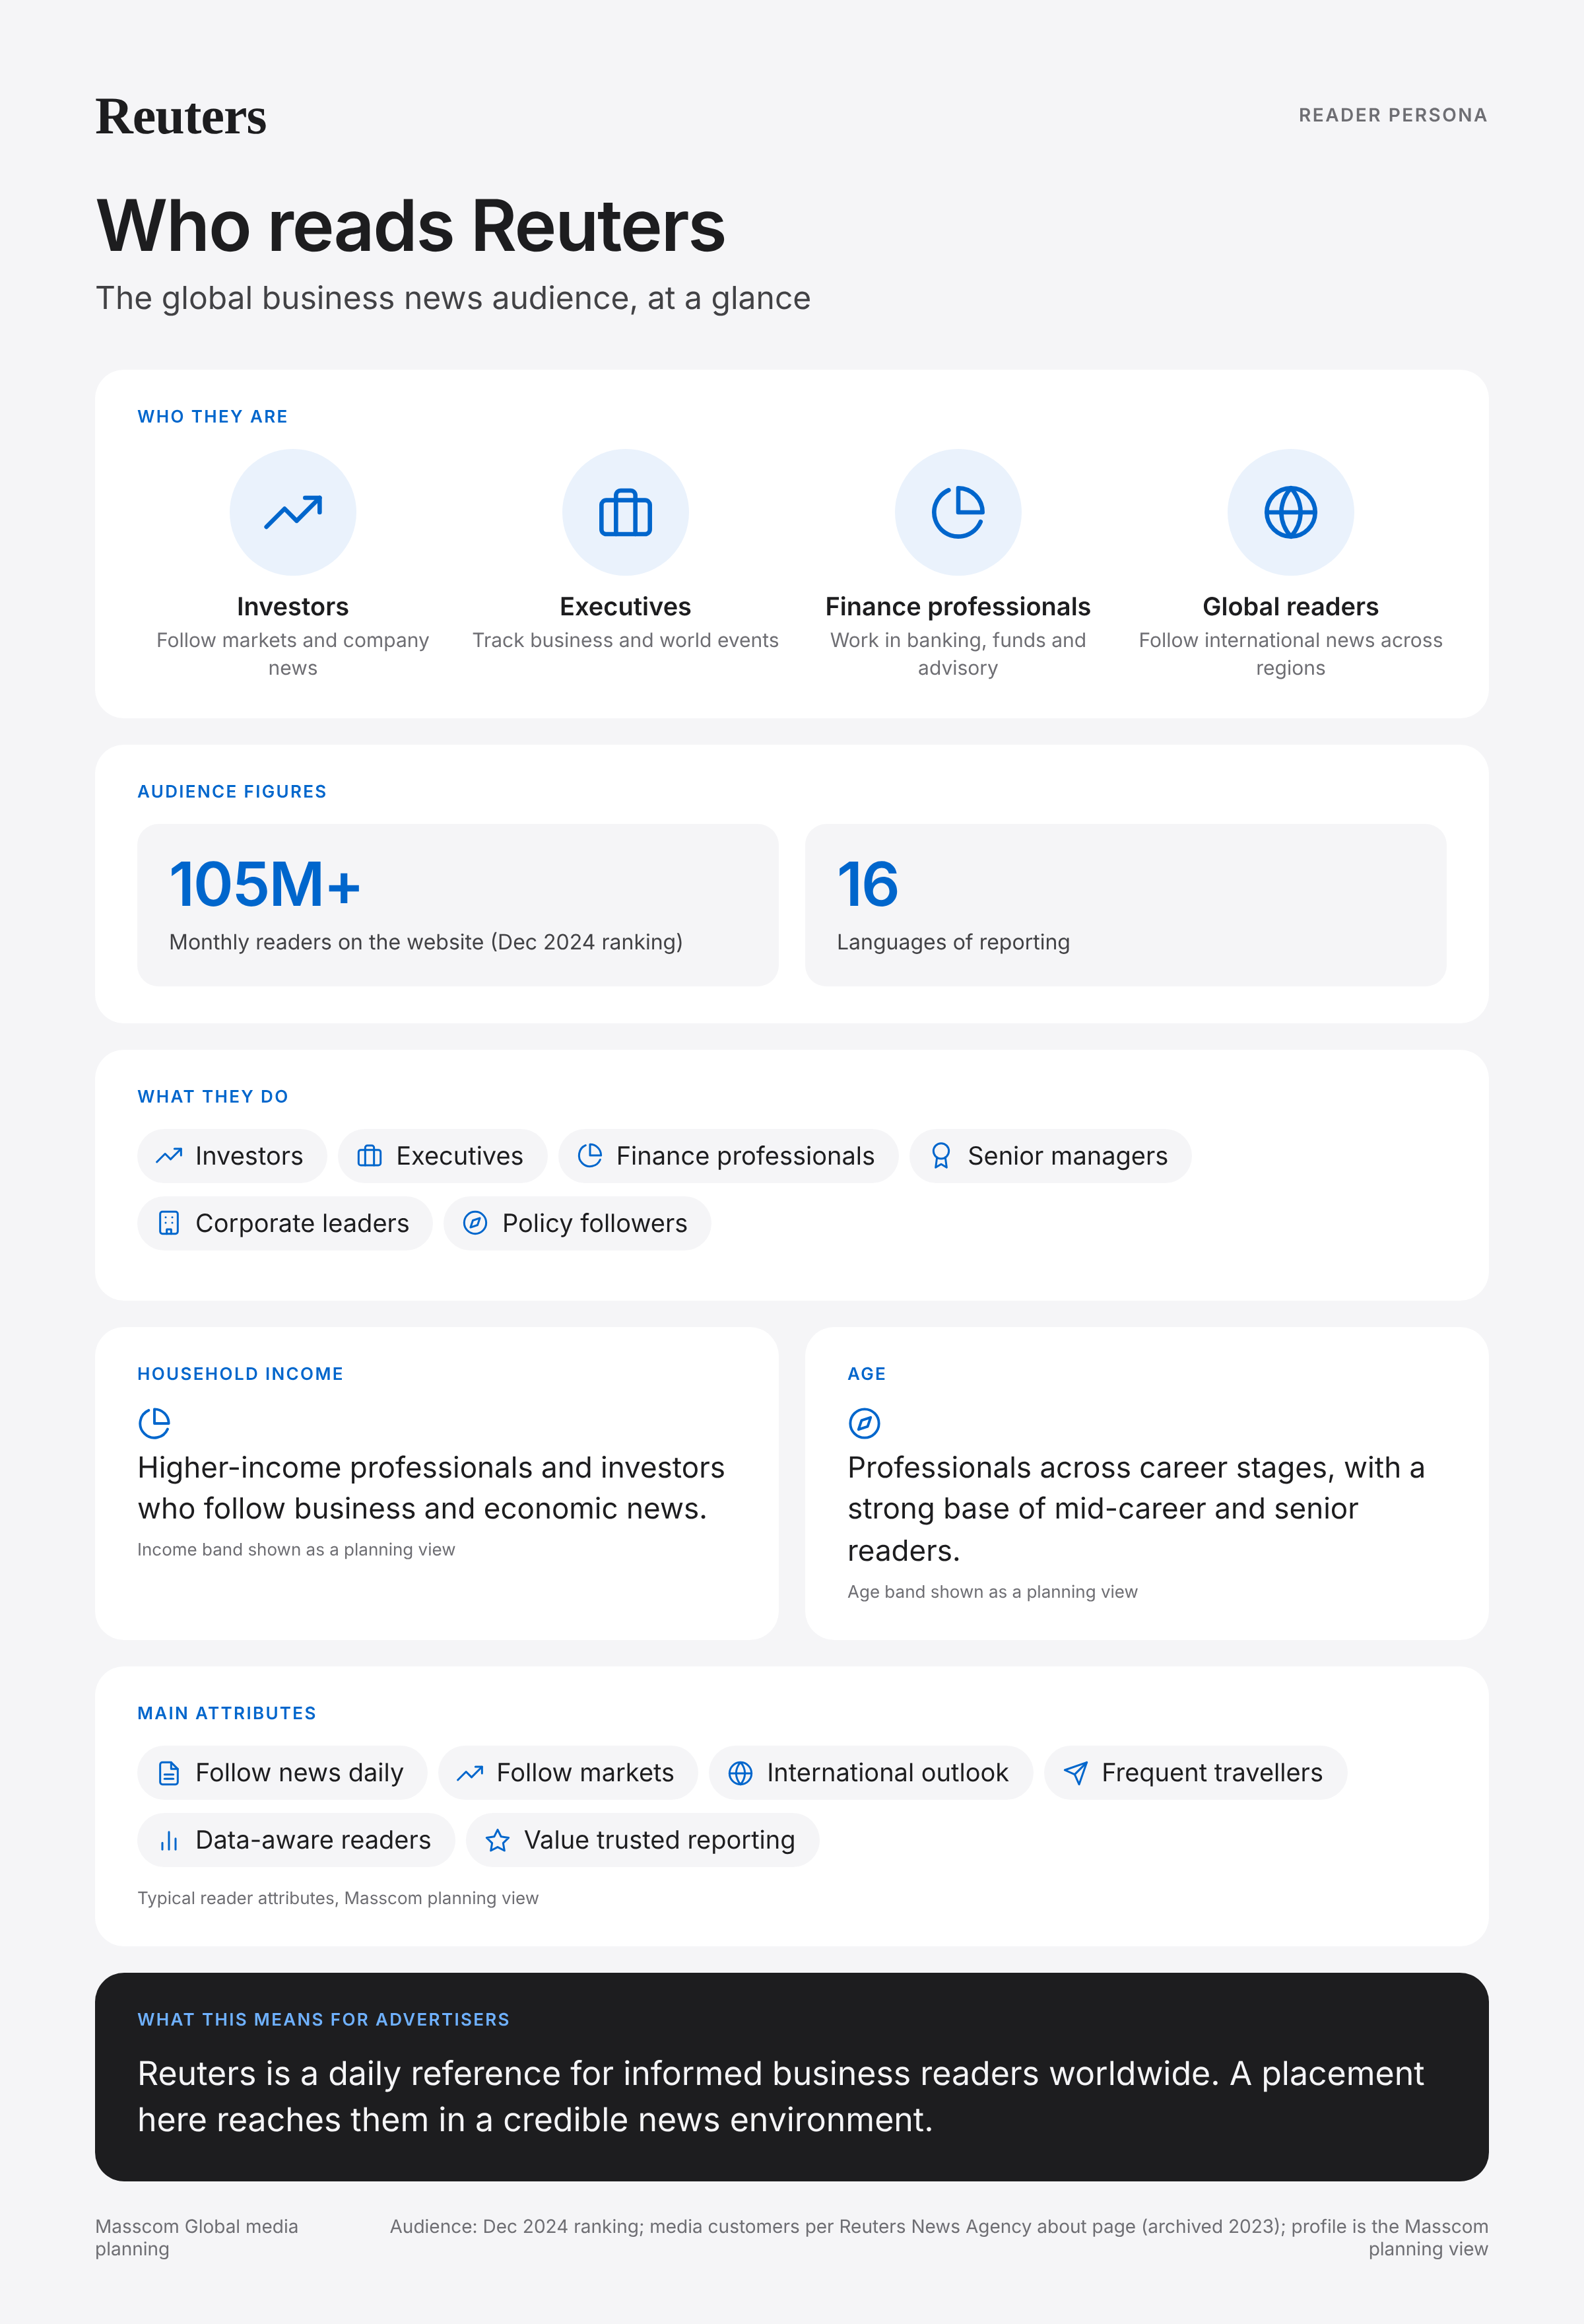1584x2324 pixels.
Task: Click the building icon in Corporate leaders chip
Action: pos(169,1223)
